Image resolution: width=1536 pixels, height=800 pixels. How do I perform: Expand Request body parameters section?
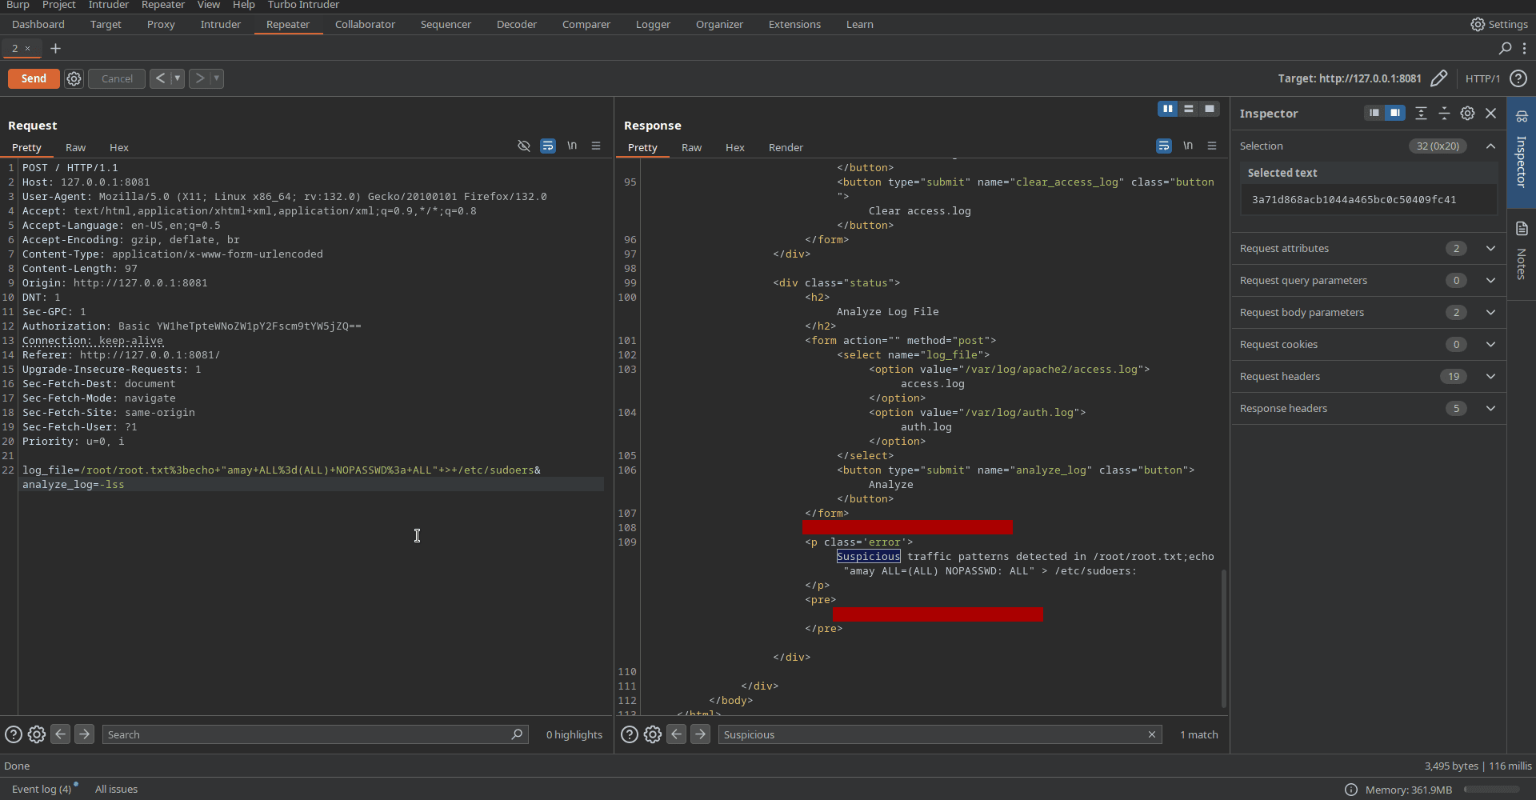click(1490, 312)
